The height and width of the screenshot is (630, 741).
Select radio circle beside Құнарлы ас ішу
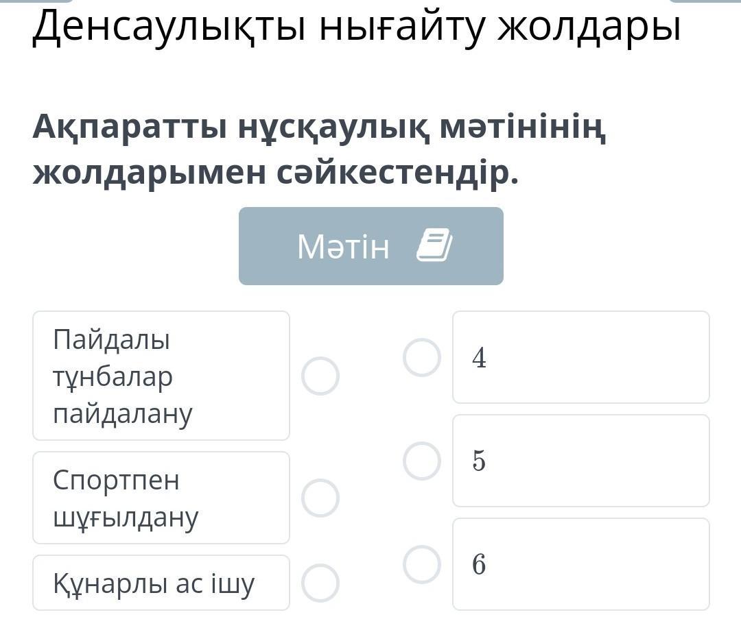click(x=320, y=583)
